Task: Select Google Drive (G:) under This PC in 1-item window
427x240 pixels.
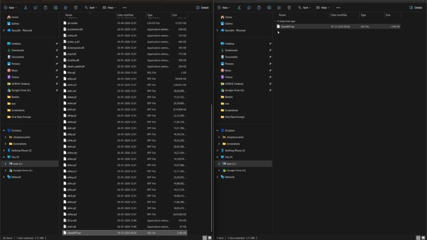Action: pos(236,170)
